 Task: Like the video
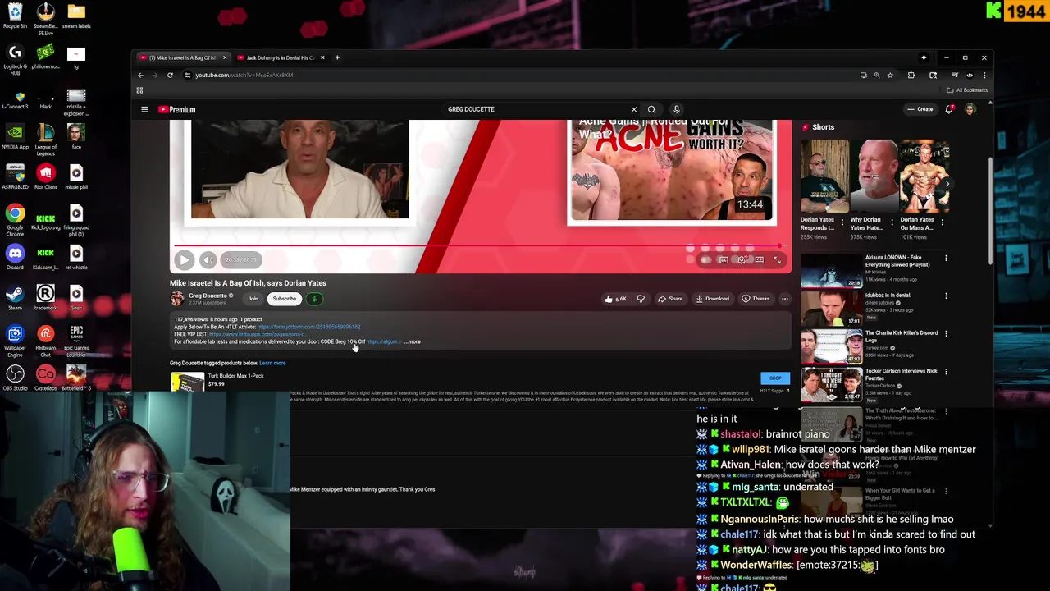coord(616,299)
